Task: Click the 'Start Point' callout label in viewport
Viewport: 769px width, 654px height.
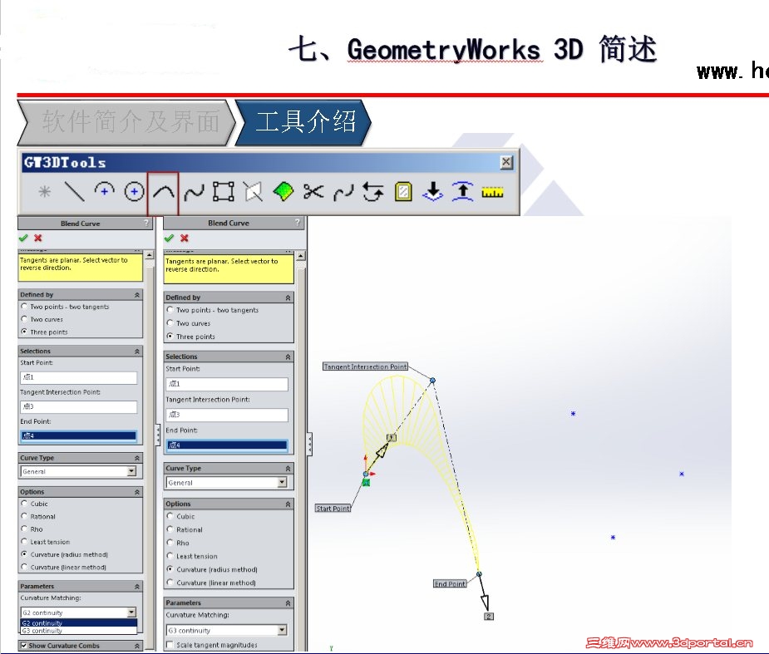Action: tap(333, 509)
